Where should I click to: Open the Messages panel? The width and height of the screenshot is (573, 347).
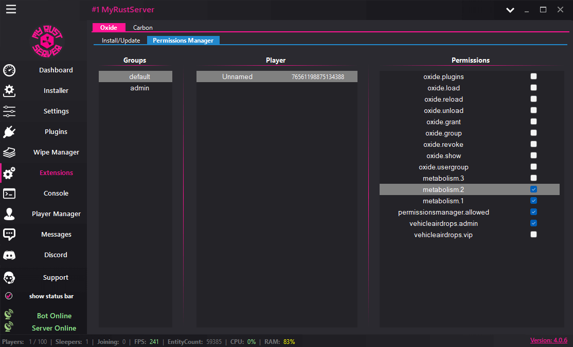point(56,234)
